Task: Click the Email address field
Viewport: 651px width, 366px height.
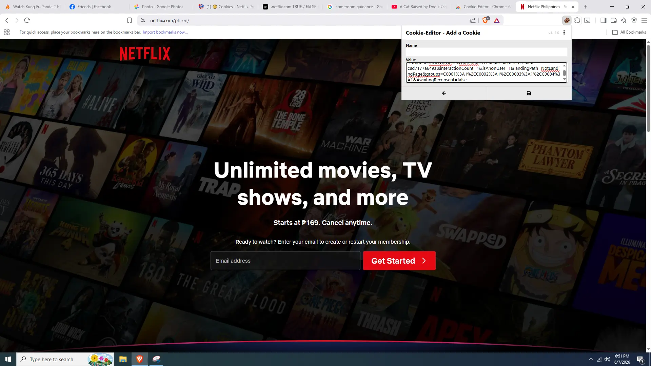Action: [x=285, y=261]
